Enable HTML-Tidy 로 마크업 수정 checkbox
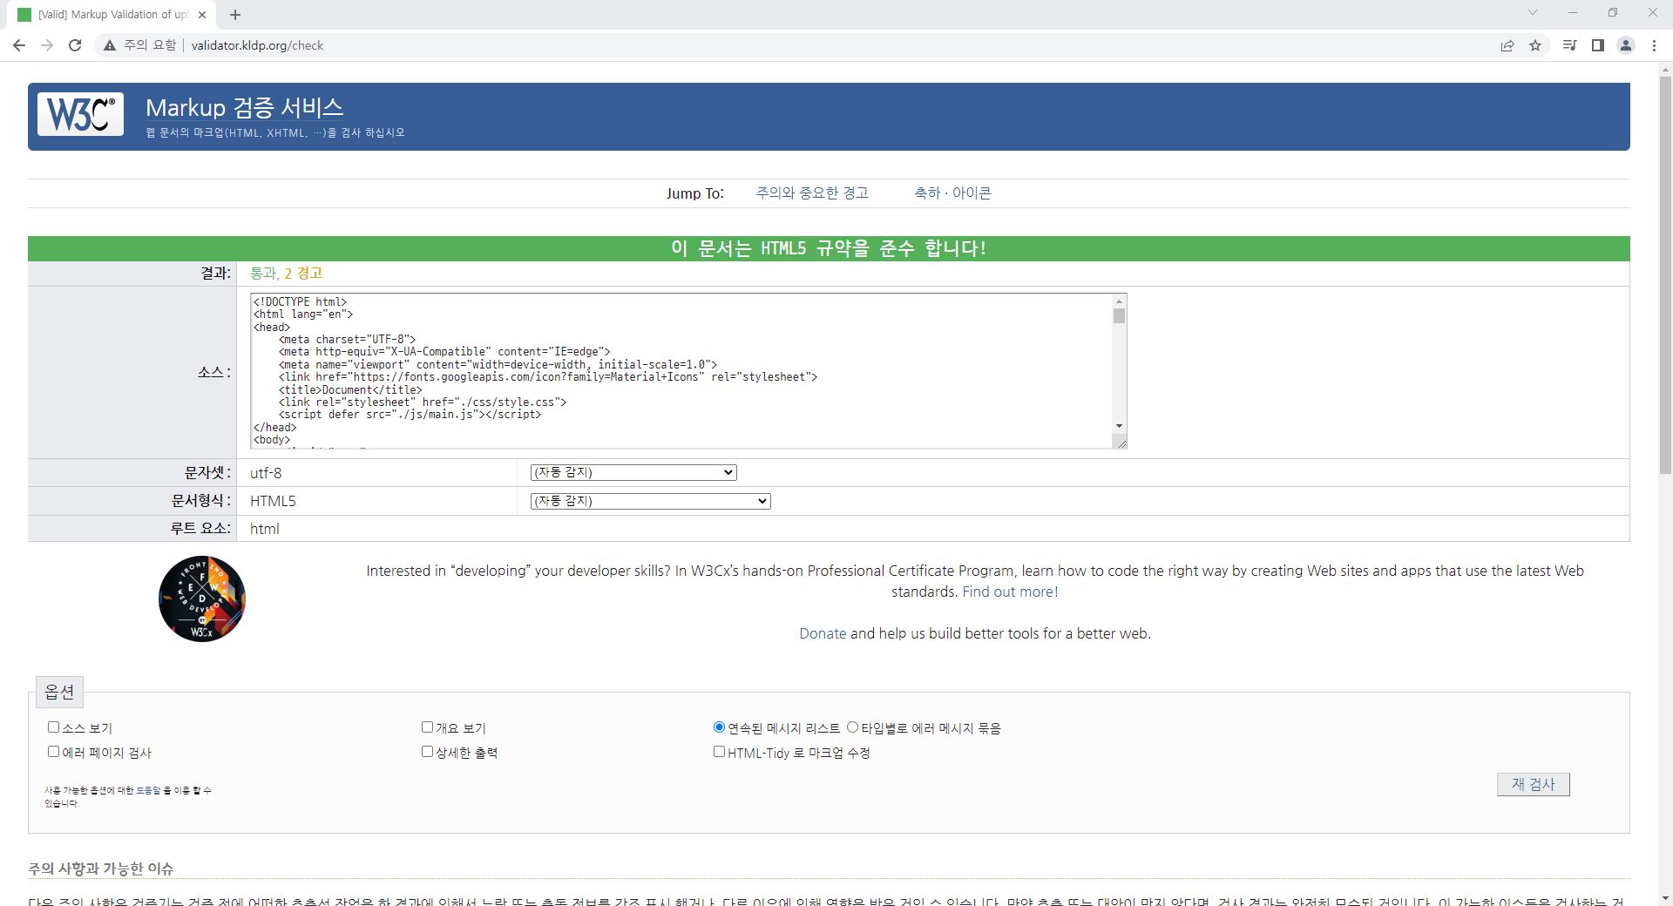Screen dimensions: 1673x906 click(719, 751)
